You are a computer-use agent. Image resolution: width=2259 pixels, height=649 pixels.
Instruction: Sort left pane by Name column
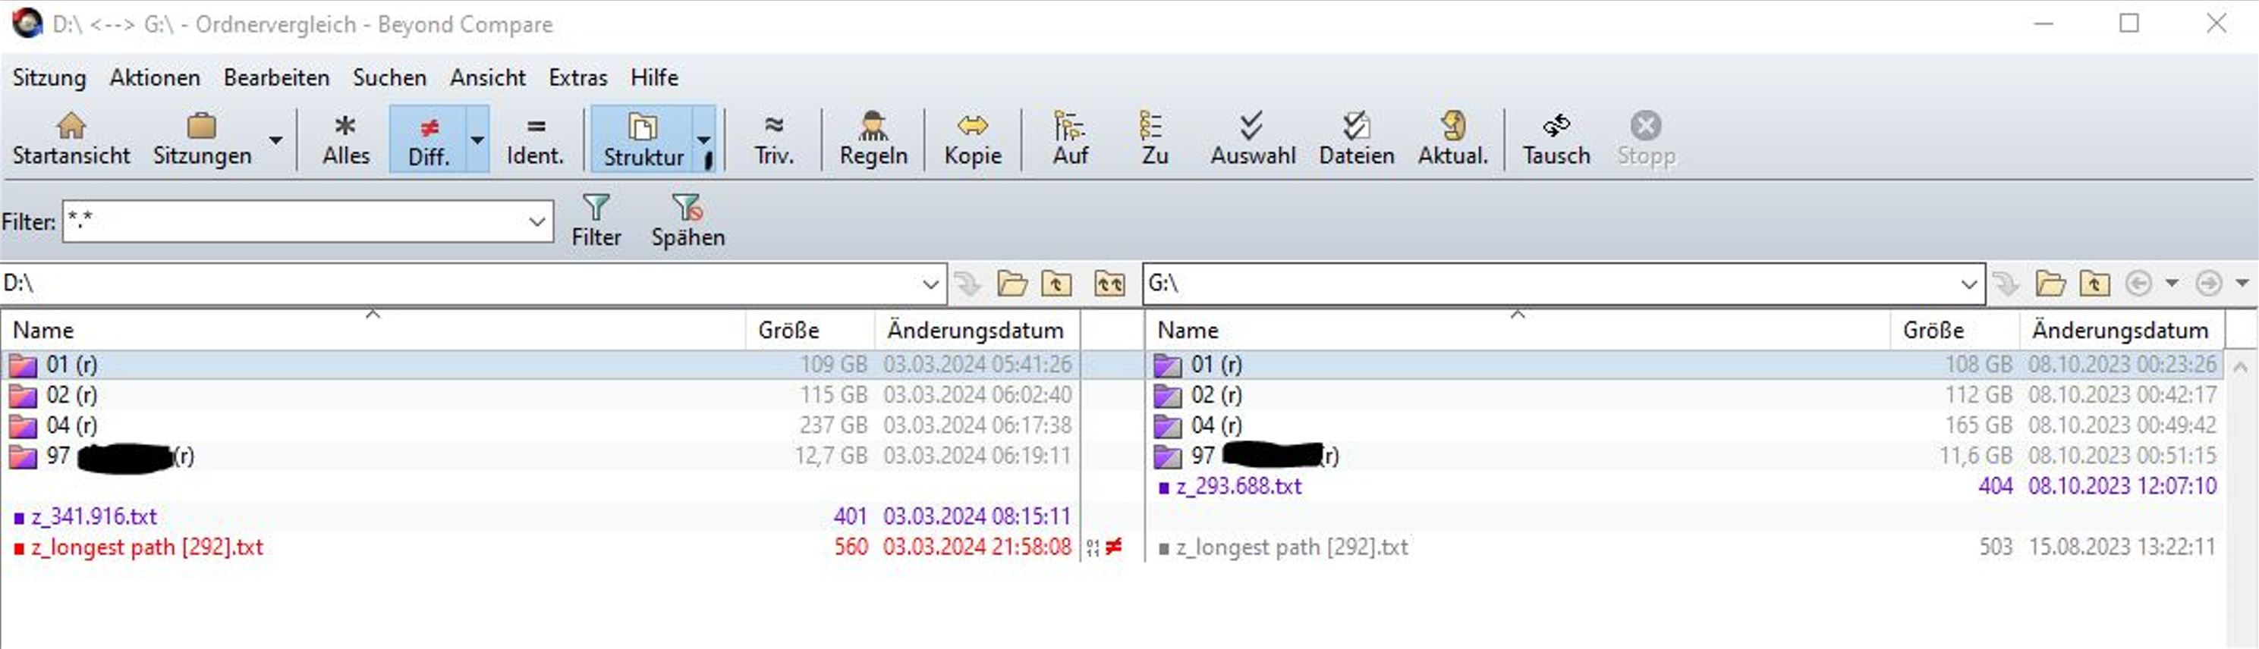tap(373, 331)
